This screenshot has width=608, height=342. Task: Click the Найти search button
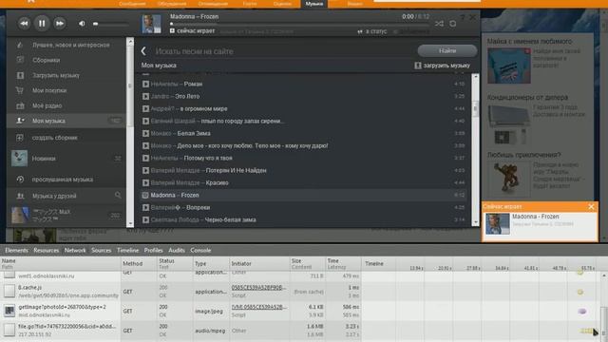[x=447, y=50]
